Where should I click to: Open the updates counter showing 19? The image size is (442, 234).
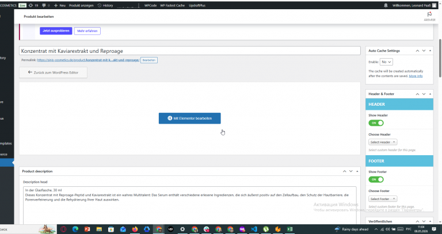click(33, 5)
